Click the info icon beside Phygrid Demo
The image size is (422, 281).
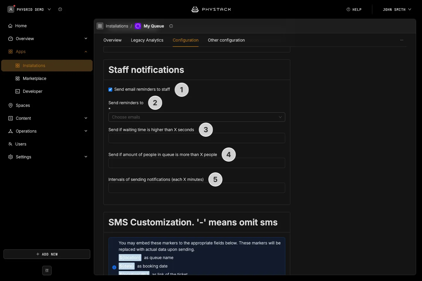[x=60, y=9]
